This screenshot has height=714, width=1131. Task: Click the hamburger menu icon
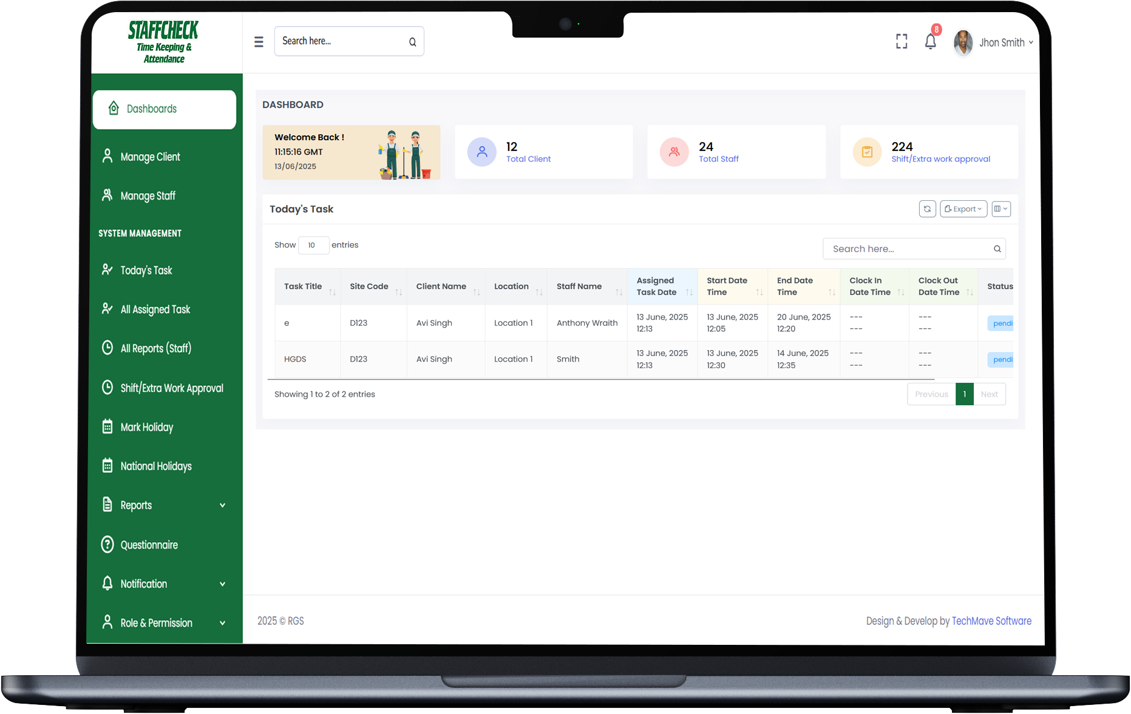259,42
